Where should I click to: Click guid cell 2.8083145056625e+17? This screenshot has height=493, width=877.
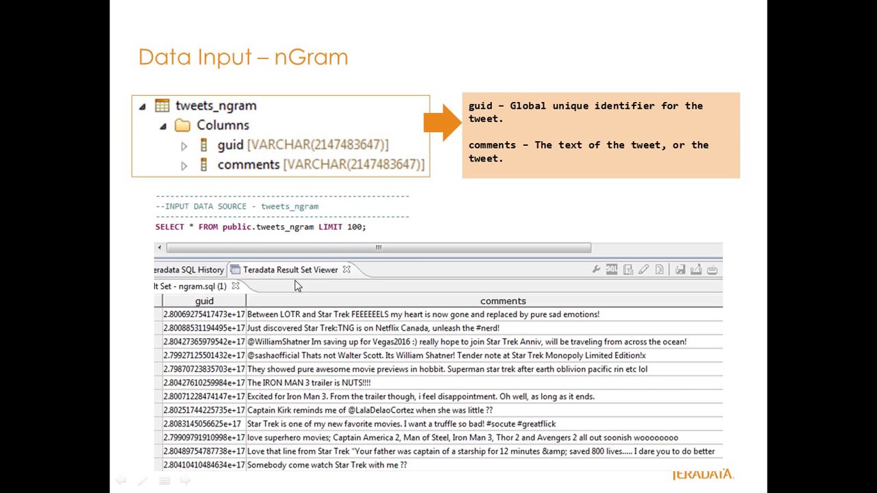pos(204,424)
